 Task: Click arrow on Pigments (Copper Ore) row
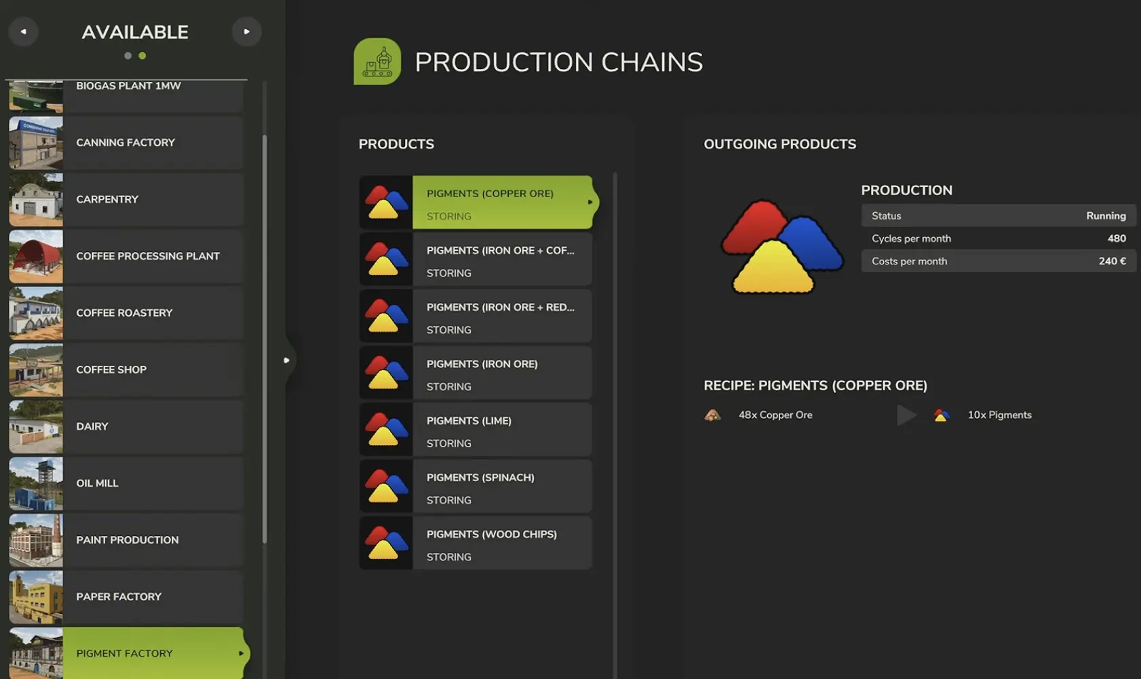point(590,202)
